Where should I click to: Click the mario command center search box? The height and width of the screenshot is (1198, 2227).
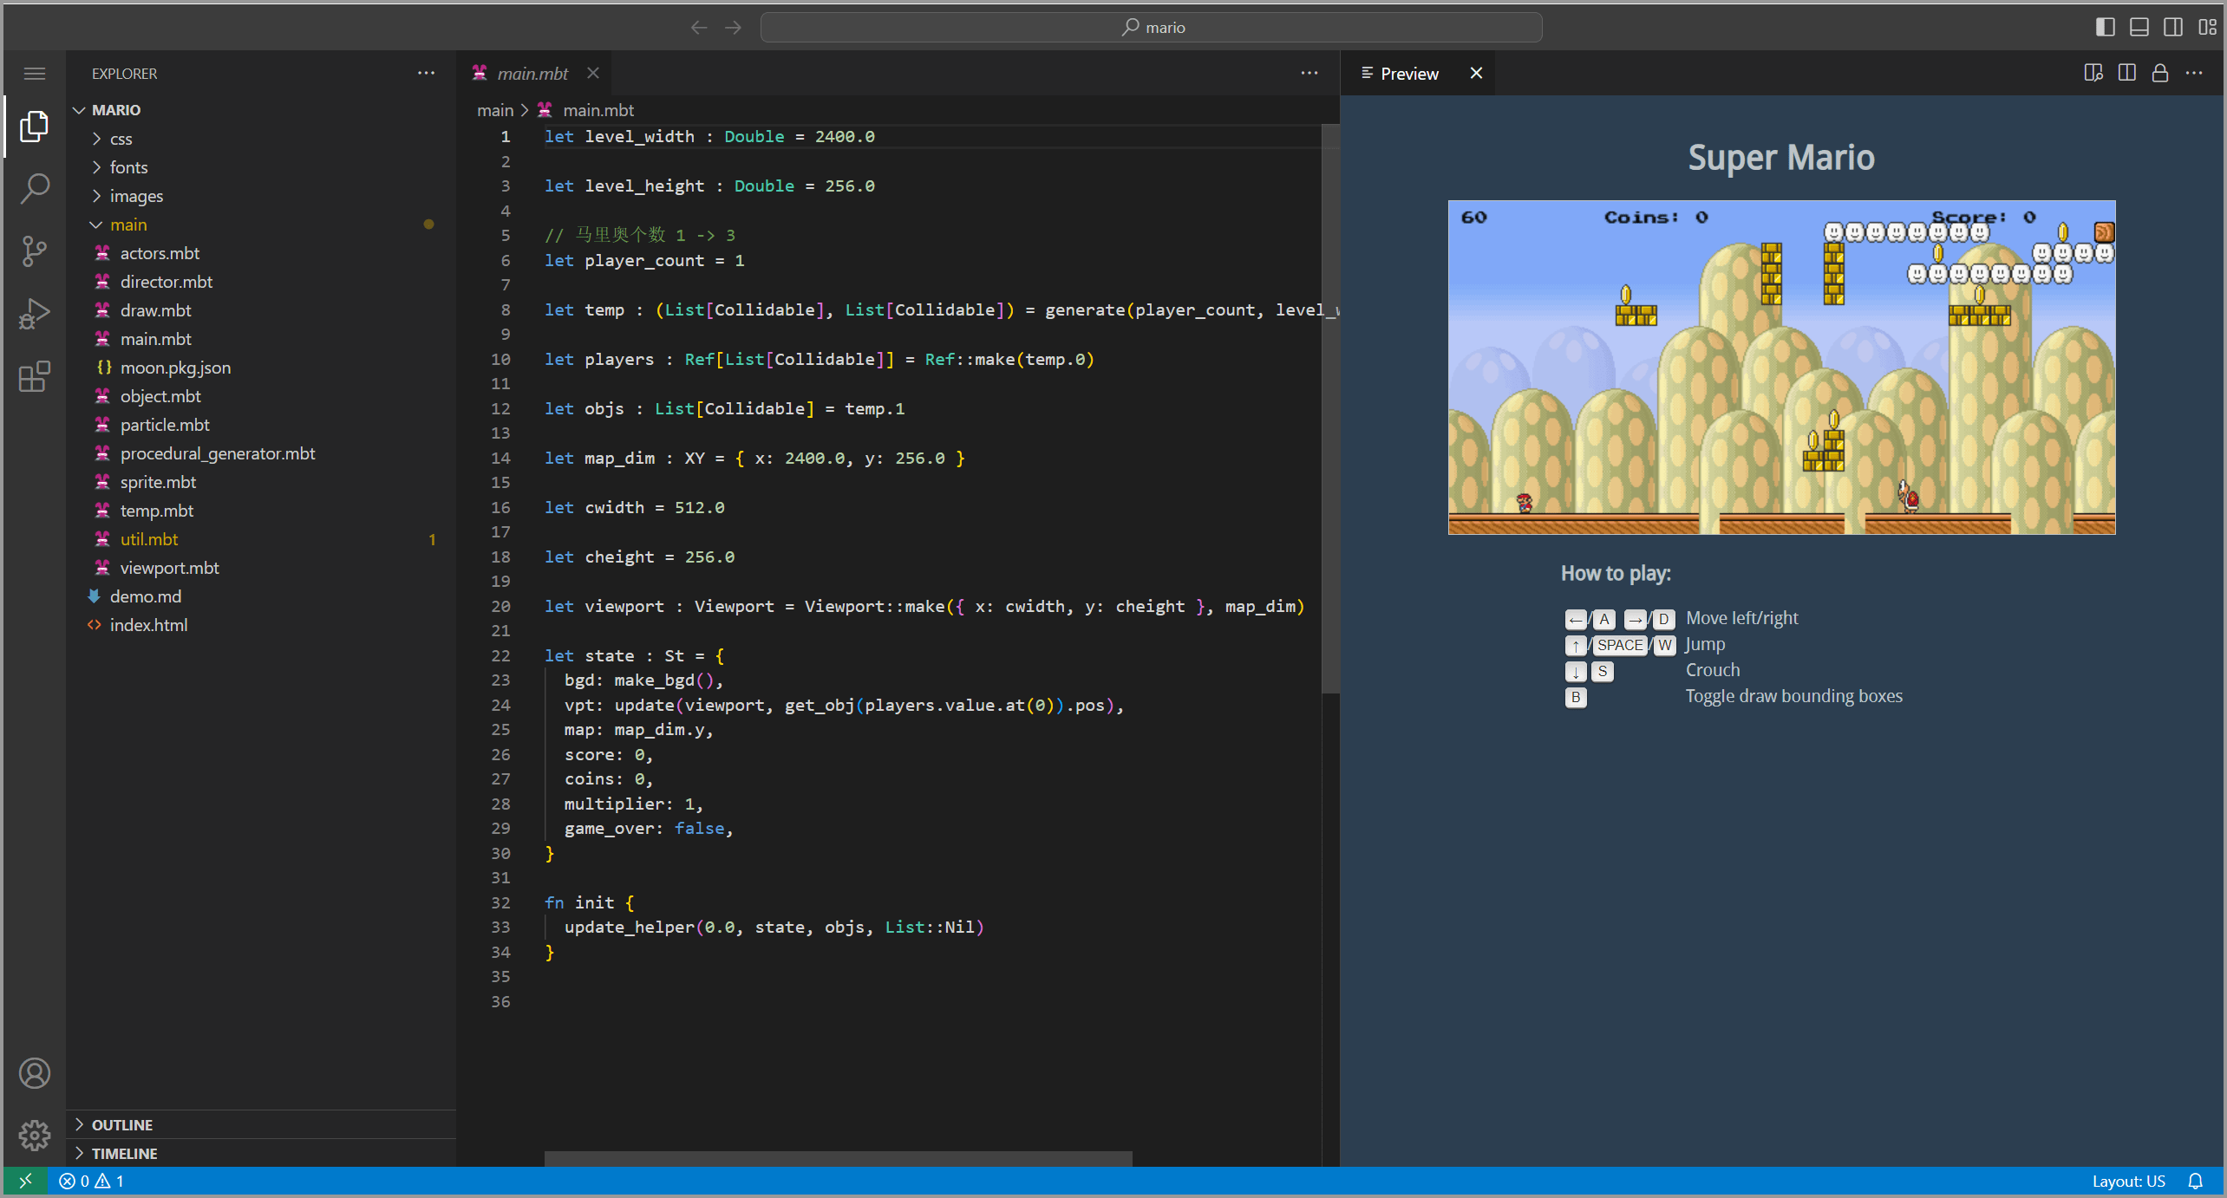pos(1151,28)
